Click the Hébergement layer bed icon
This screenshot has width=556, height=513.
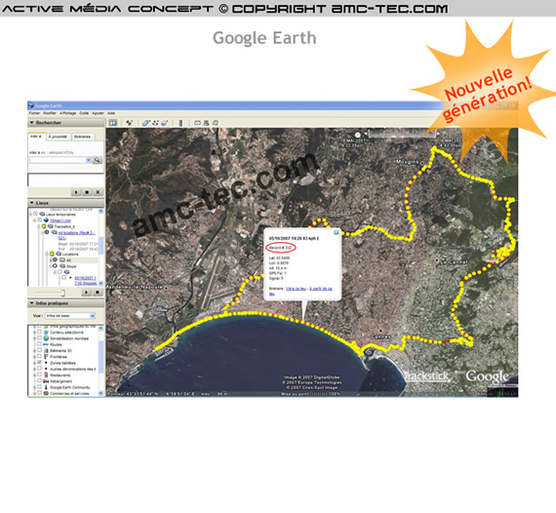click(x=46, y=381)
